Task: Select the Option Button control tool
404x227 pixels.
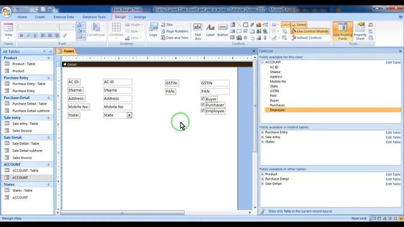Action: [246, 38]
